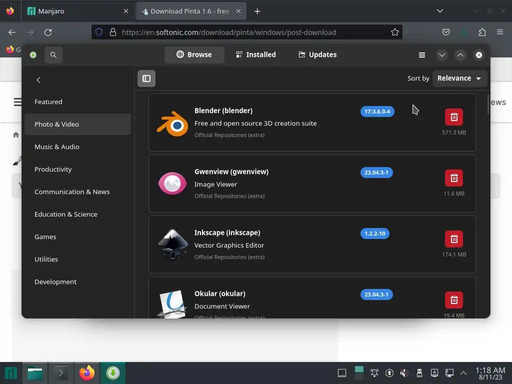Image resolution: width=512 pixels, height=384 pixels.
Task: Open the Development category
Action: coord(77,282)
